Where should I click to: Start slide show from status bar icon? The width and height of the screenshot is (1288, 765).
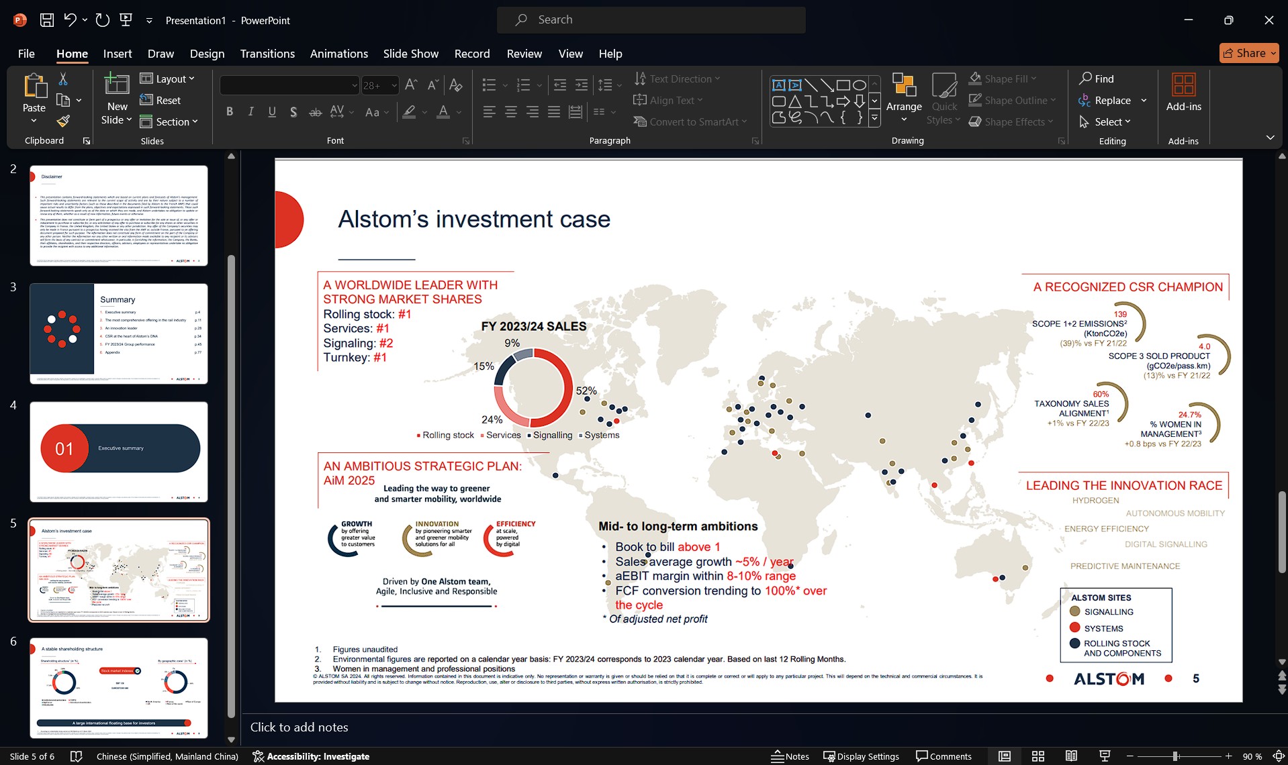tap(1105, 756)
